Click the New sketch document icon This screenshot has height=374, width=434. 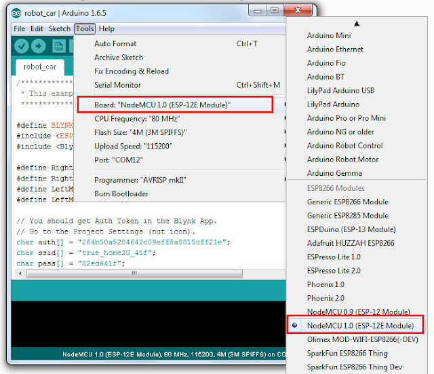(x=59, y=46)
